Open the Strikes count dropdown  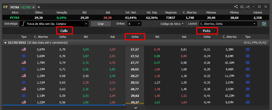135,24
